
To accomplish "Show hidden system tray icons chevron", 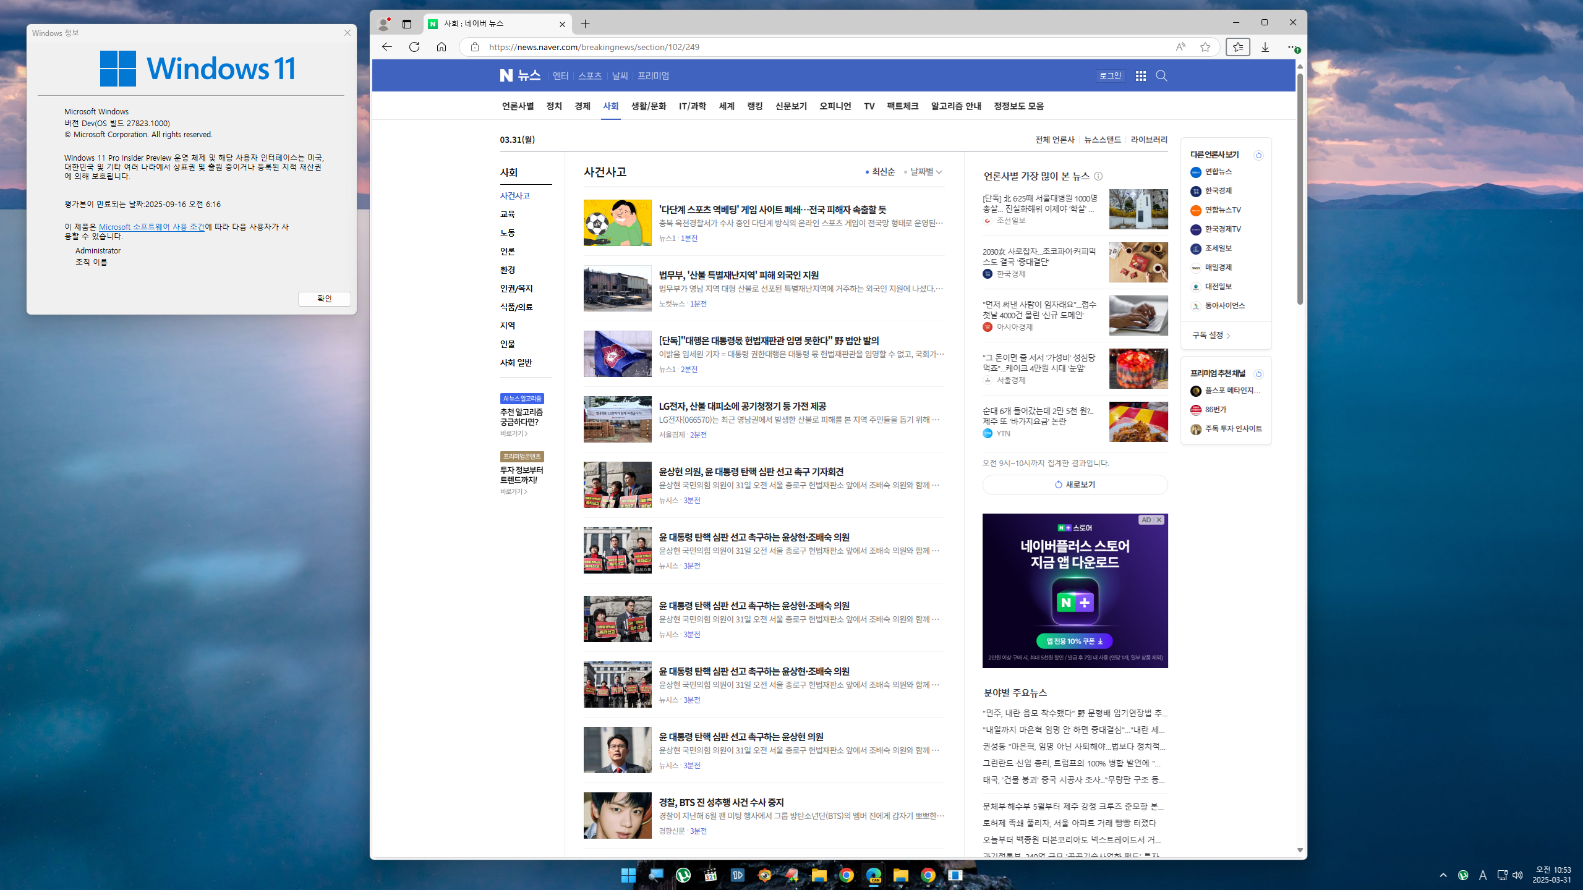I will point(1443,875).
